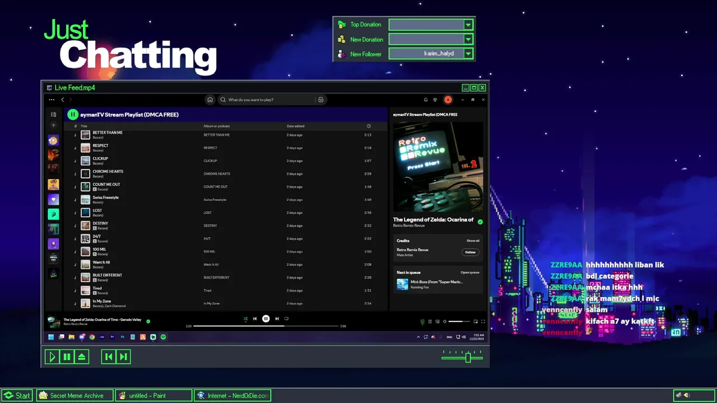Click the Spotify song progress bar
717x403 pixels.
pos(266,326)
